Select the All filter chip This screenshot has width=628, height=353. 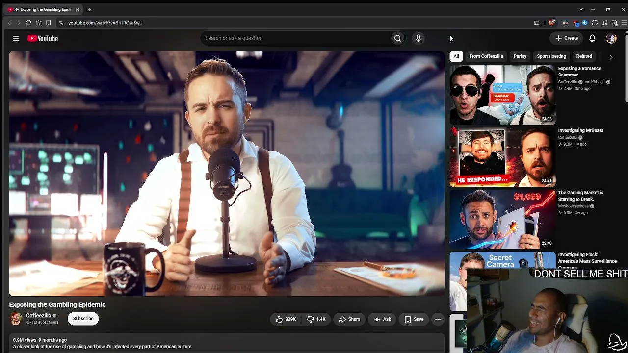pyautogui.click(x=456, y=56)
